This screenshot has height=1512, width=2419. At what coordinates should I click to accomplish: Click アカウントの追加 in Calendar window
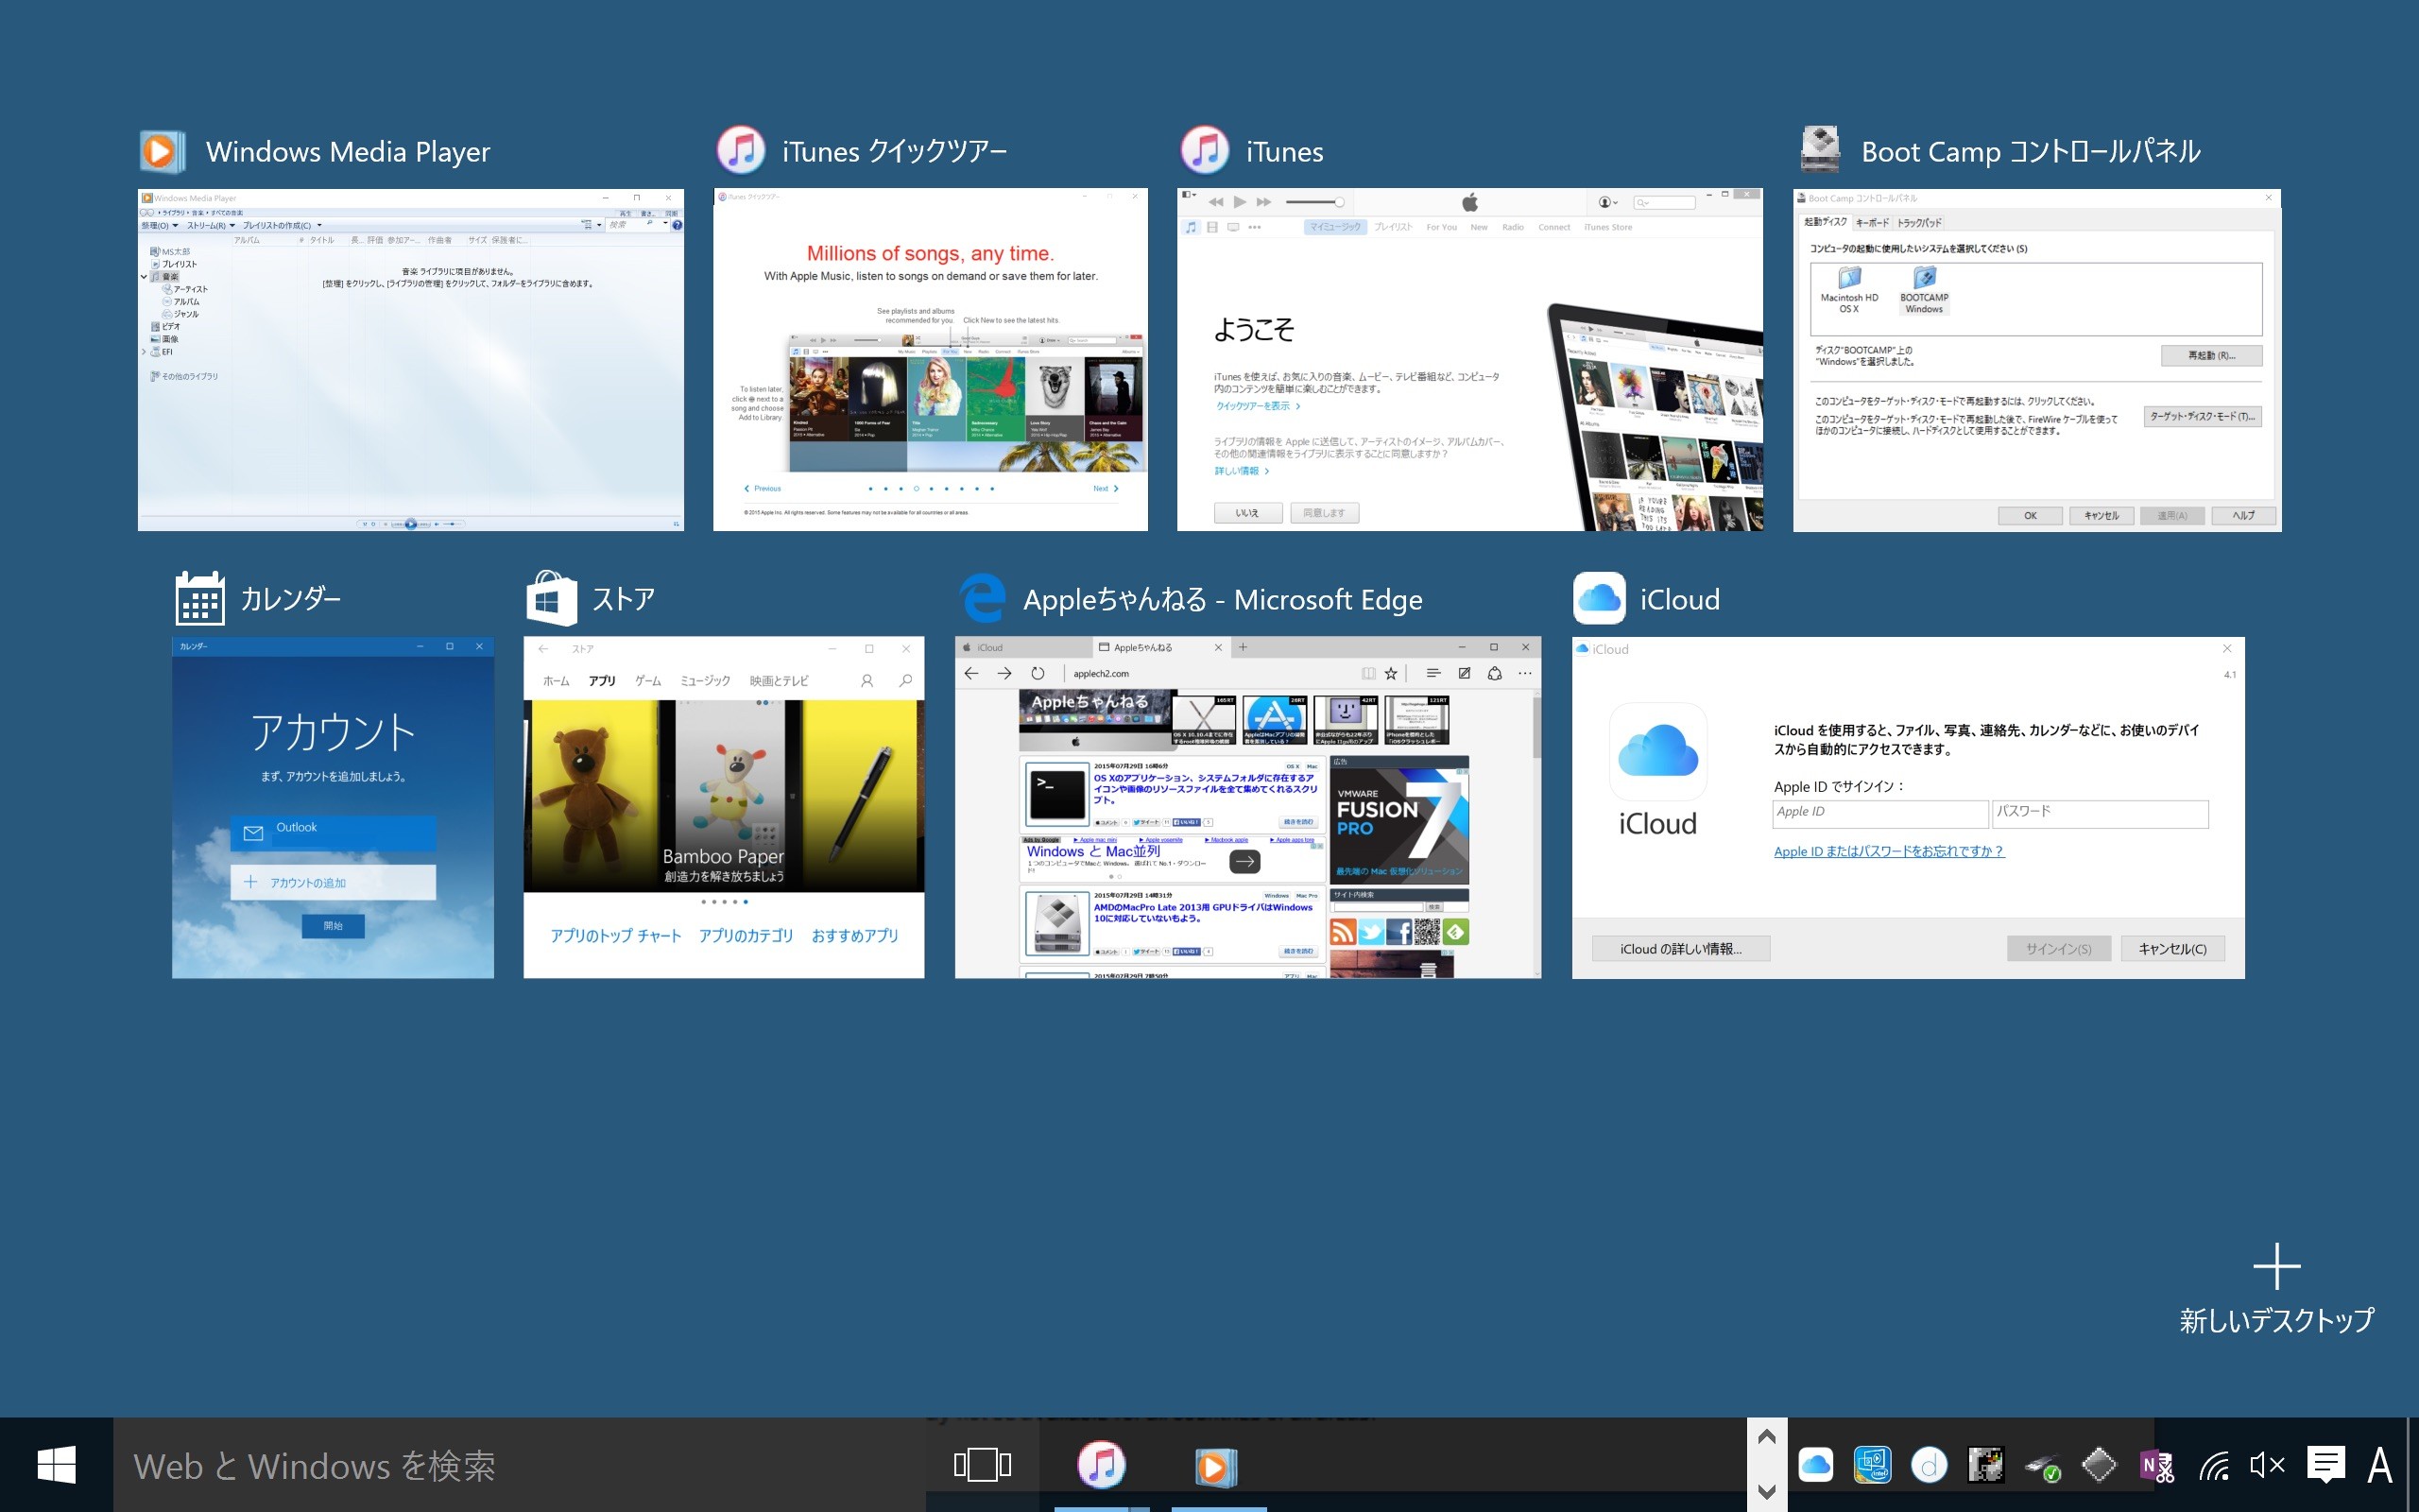coord(333,882)
